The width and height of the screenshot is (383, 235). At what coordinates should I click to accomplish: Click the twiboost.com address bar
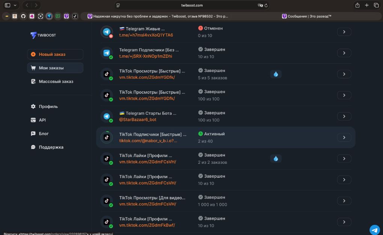[x=191, y=5]
